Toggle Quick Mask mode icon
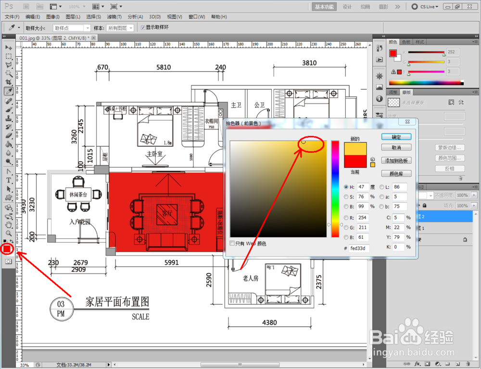 [8, 261]
